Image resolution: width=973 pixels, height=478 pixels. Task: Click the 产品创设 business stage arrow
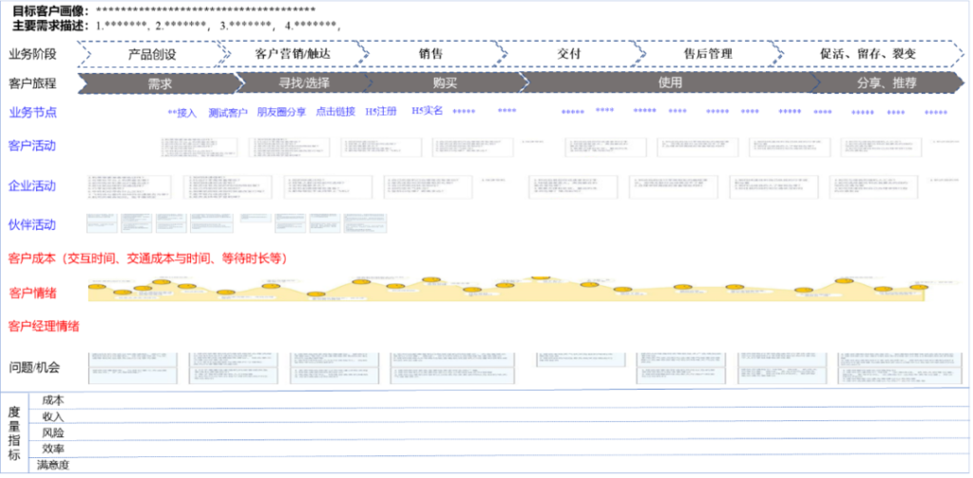click(x=152, y=54)
